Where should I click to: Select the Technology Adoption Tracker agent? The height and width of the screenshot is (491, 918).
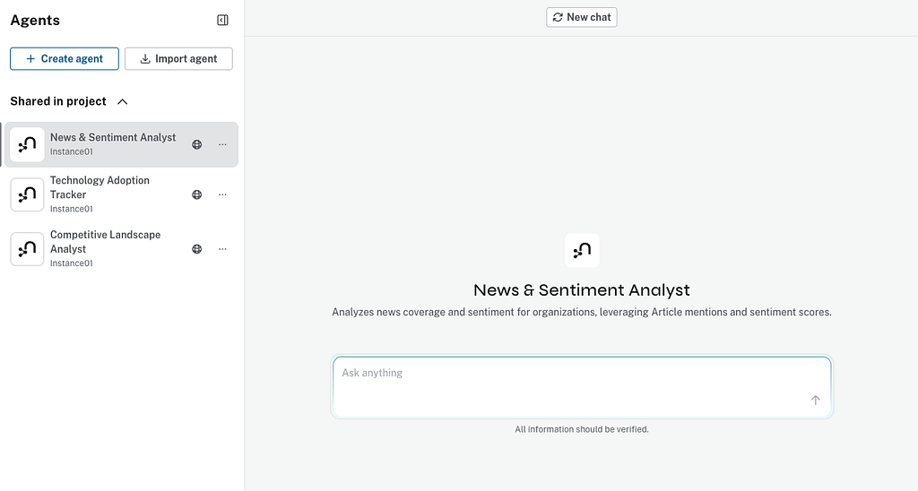click(121, 194)
